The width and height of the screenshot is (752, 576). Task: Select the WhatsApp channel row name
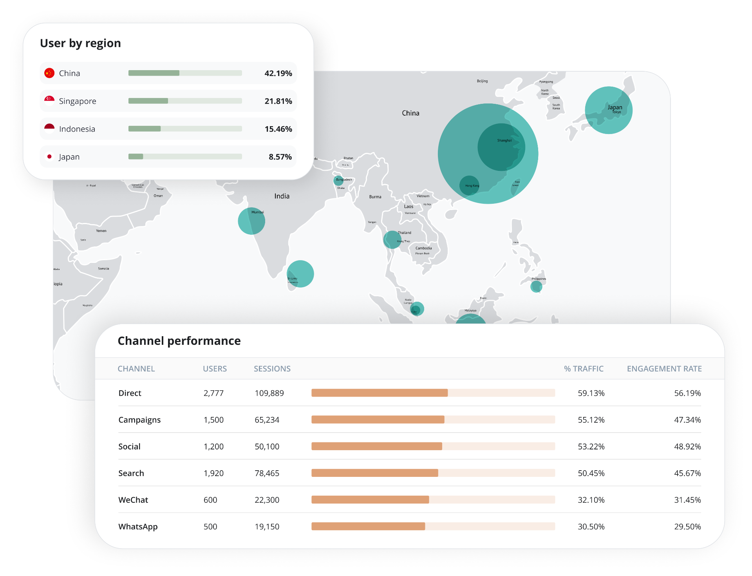click(138, 527)
